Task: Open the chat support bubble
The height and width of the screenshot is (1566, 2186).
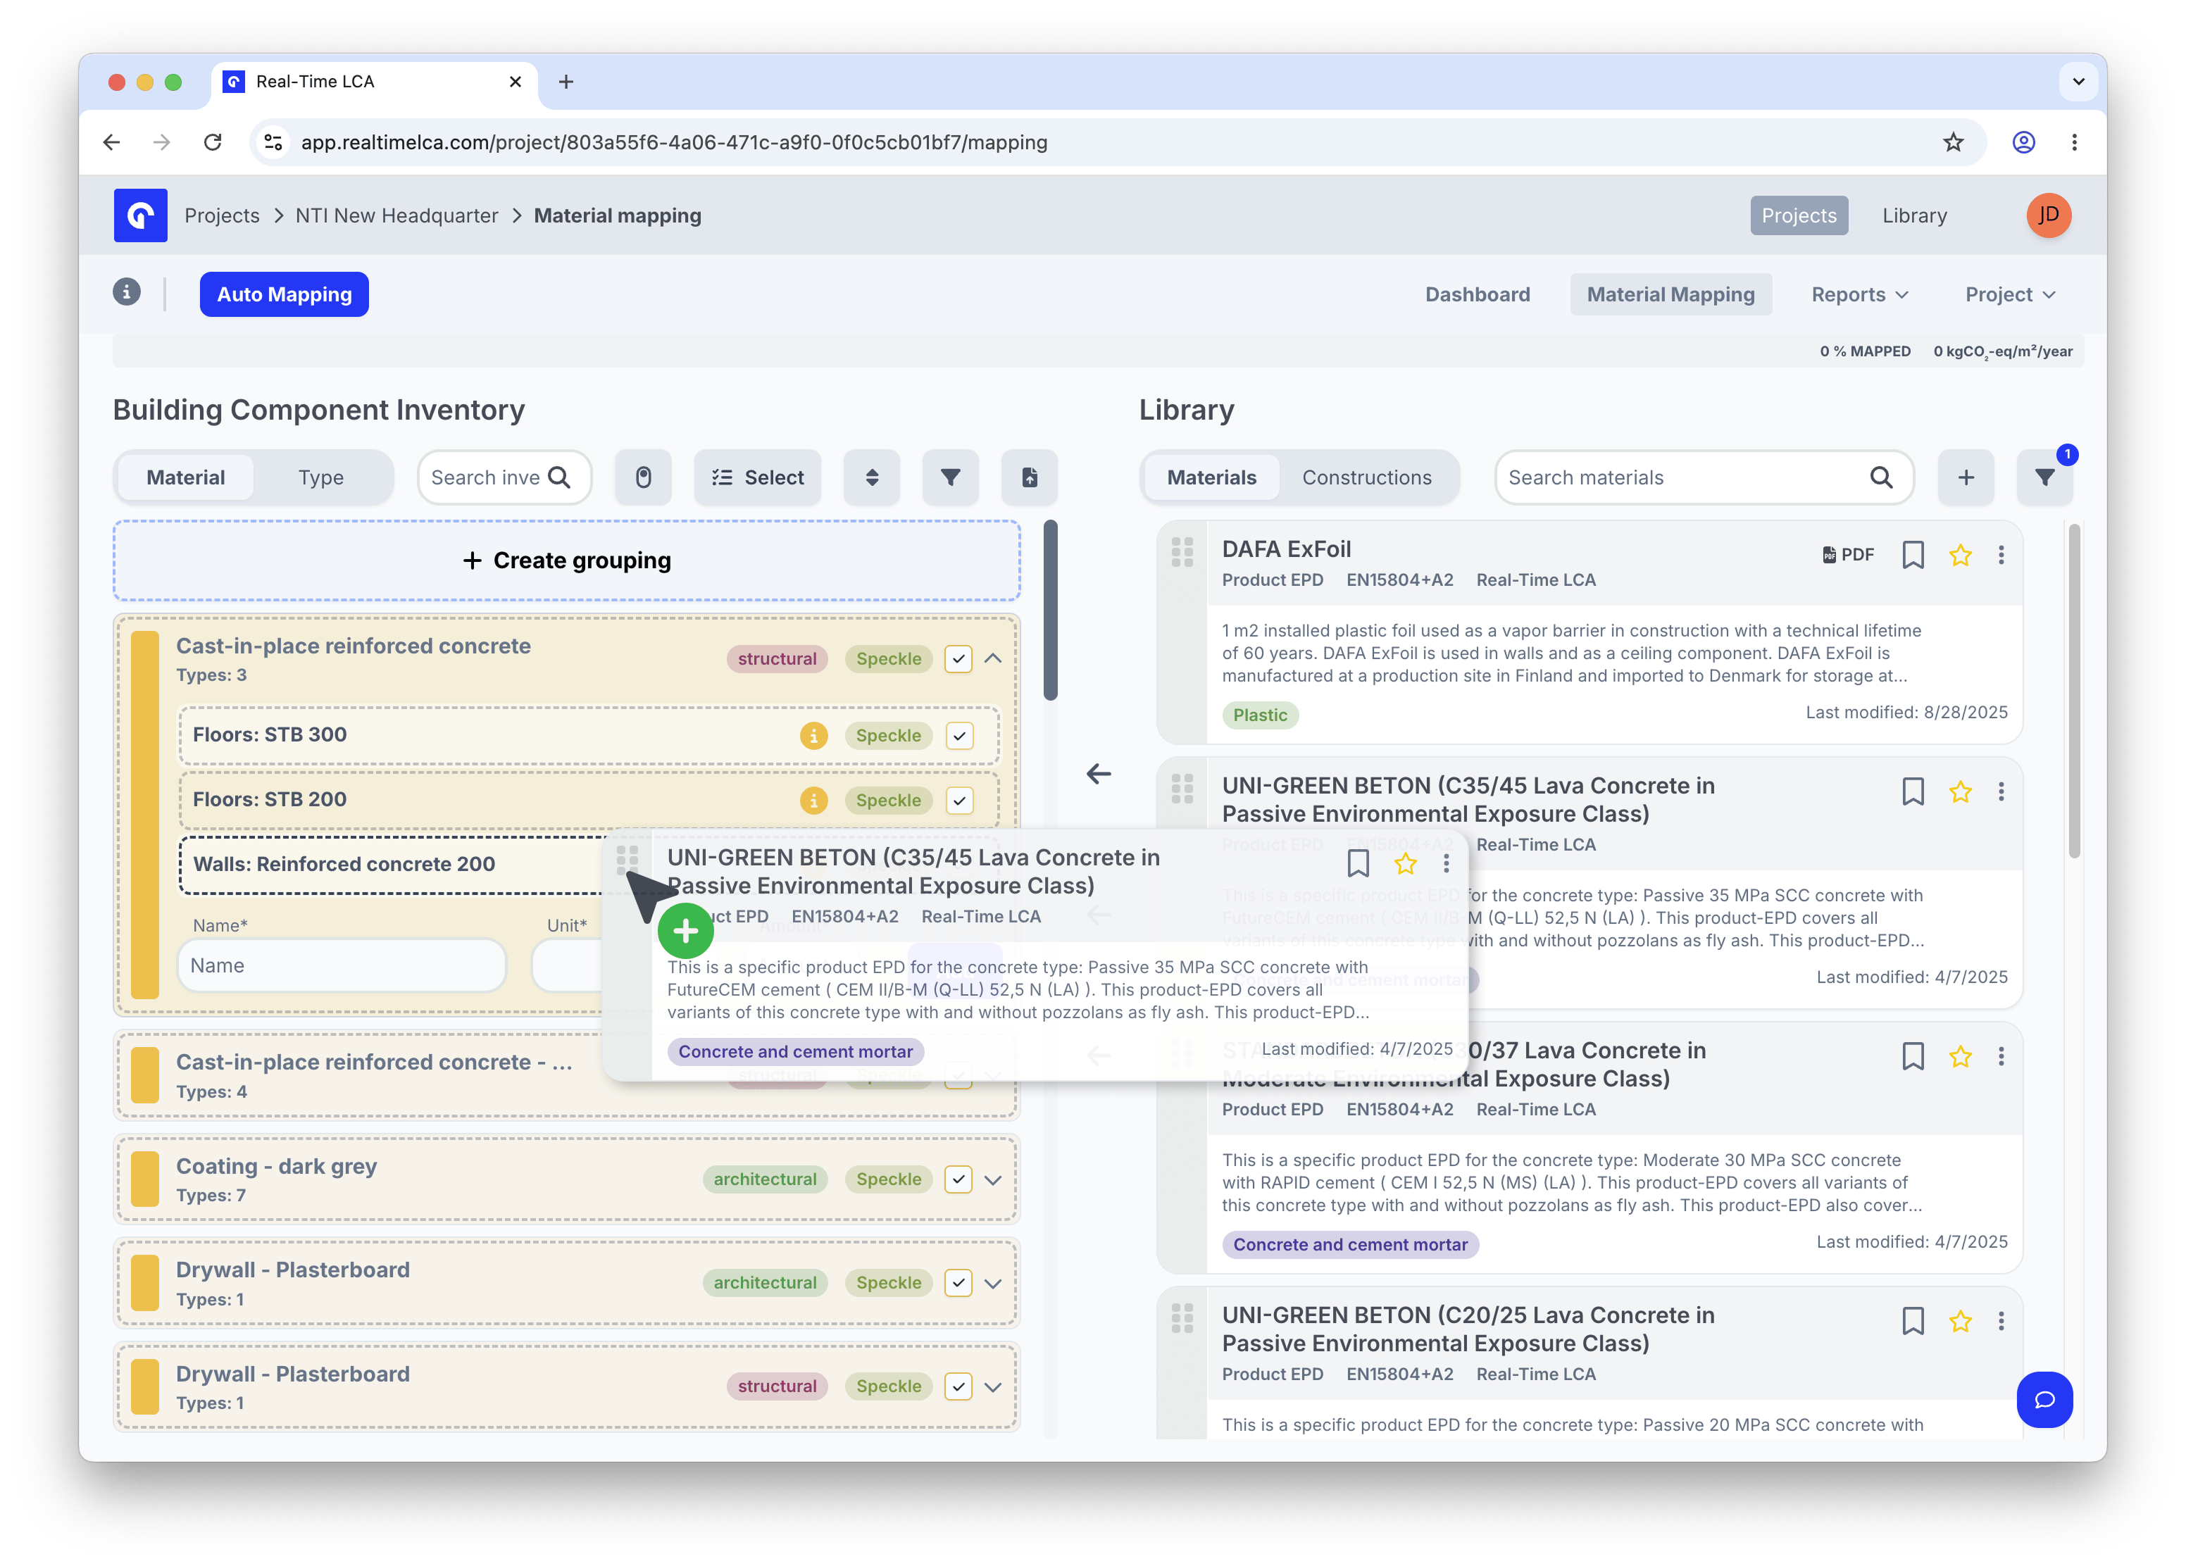Action: point(2044,1399)
